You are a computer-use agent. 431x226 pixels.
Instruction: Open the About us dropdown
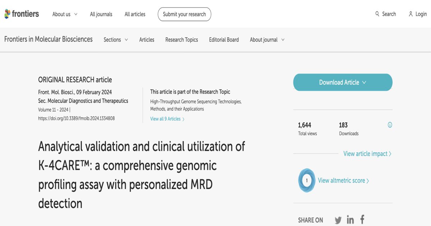[65, 14]
